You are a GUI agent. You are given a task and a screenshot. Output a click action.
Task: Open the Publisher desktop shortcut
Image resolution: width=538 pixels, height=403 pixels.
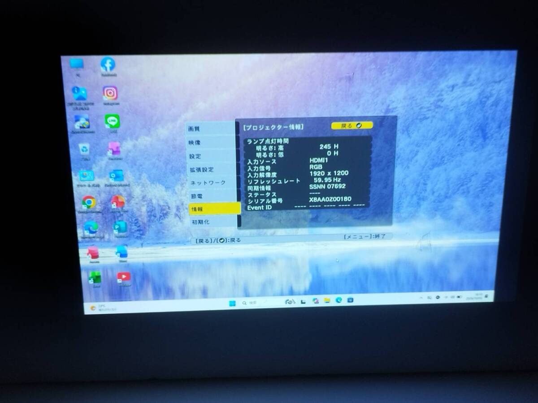(120, 227)
